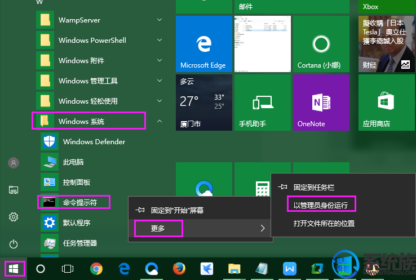This screenshot has height=280, width=416.
Task: Open Task View on the taskbar
Action: click(68, 269)
